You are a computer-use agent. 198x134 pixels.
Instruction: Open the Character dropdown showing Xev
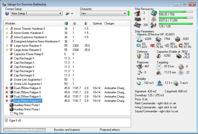(x=103, y=13)
